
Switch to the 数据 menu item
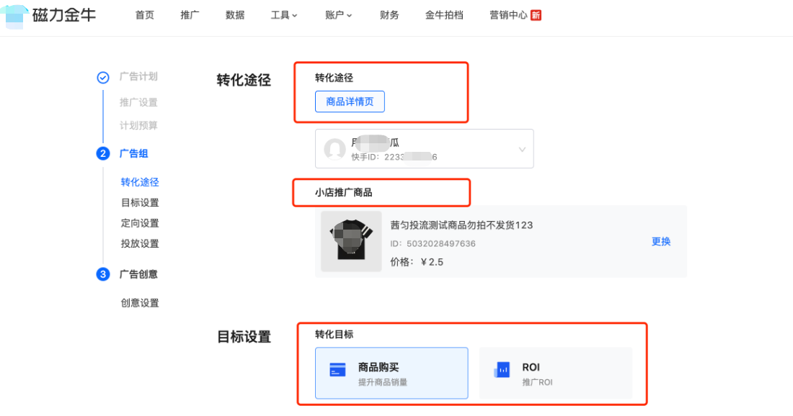click(235, 14)
